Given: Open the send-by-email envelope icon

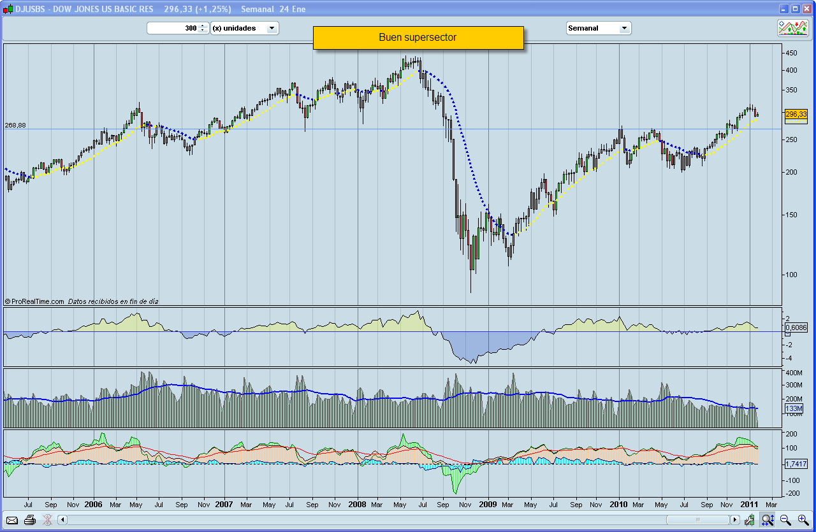Looking at the screenshot, I should pos(11,521).
